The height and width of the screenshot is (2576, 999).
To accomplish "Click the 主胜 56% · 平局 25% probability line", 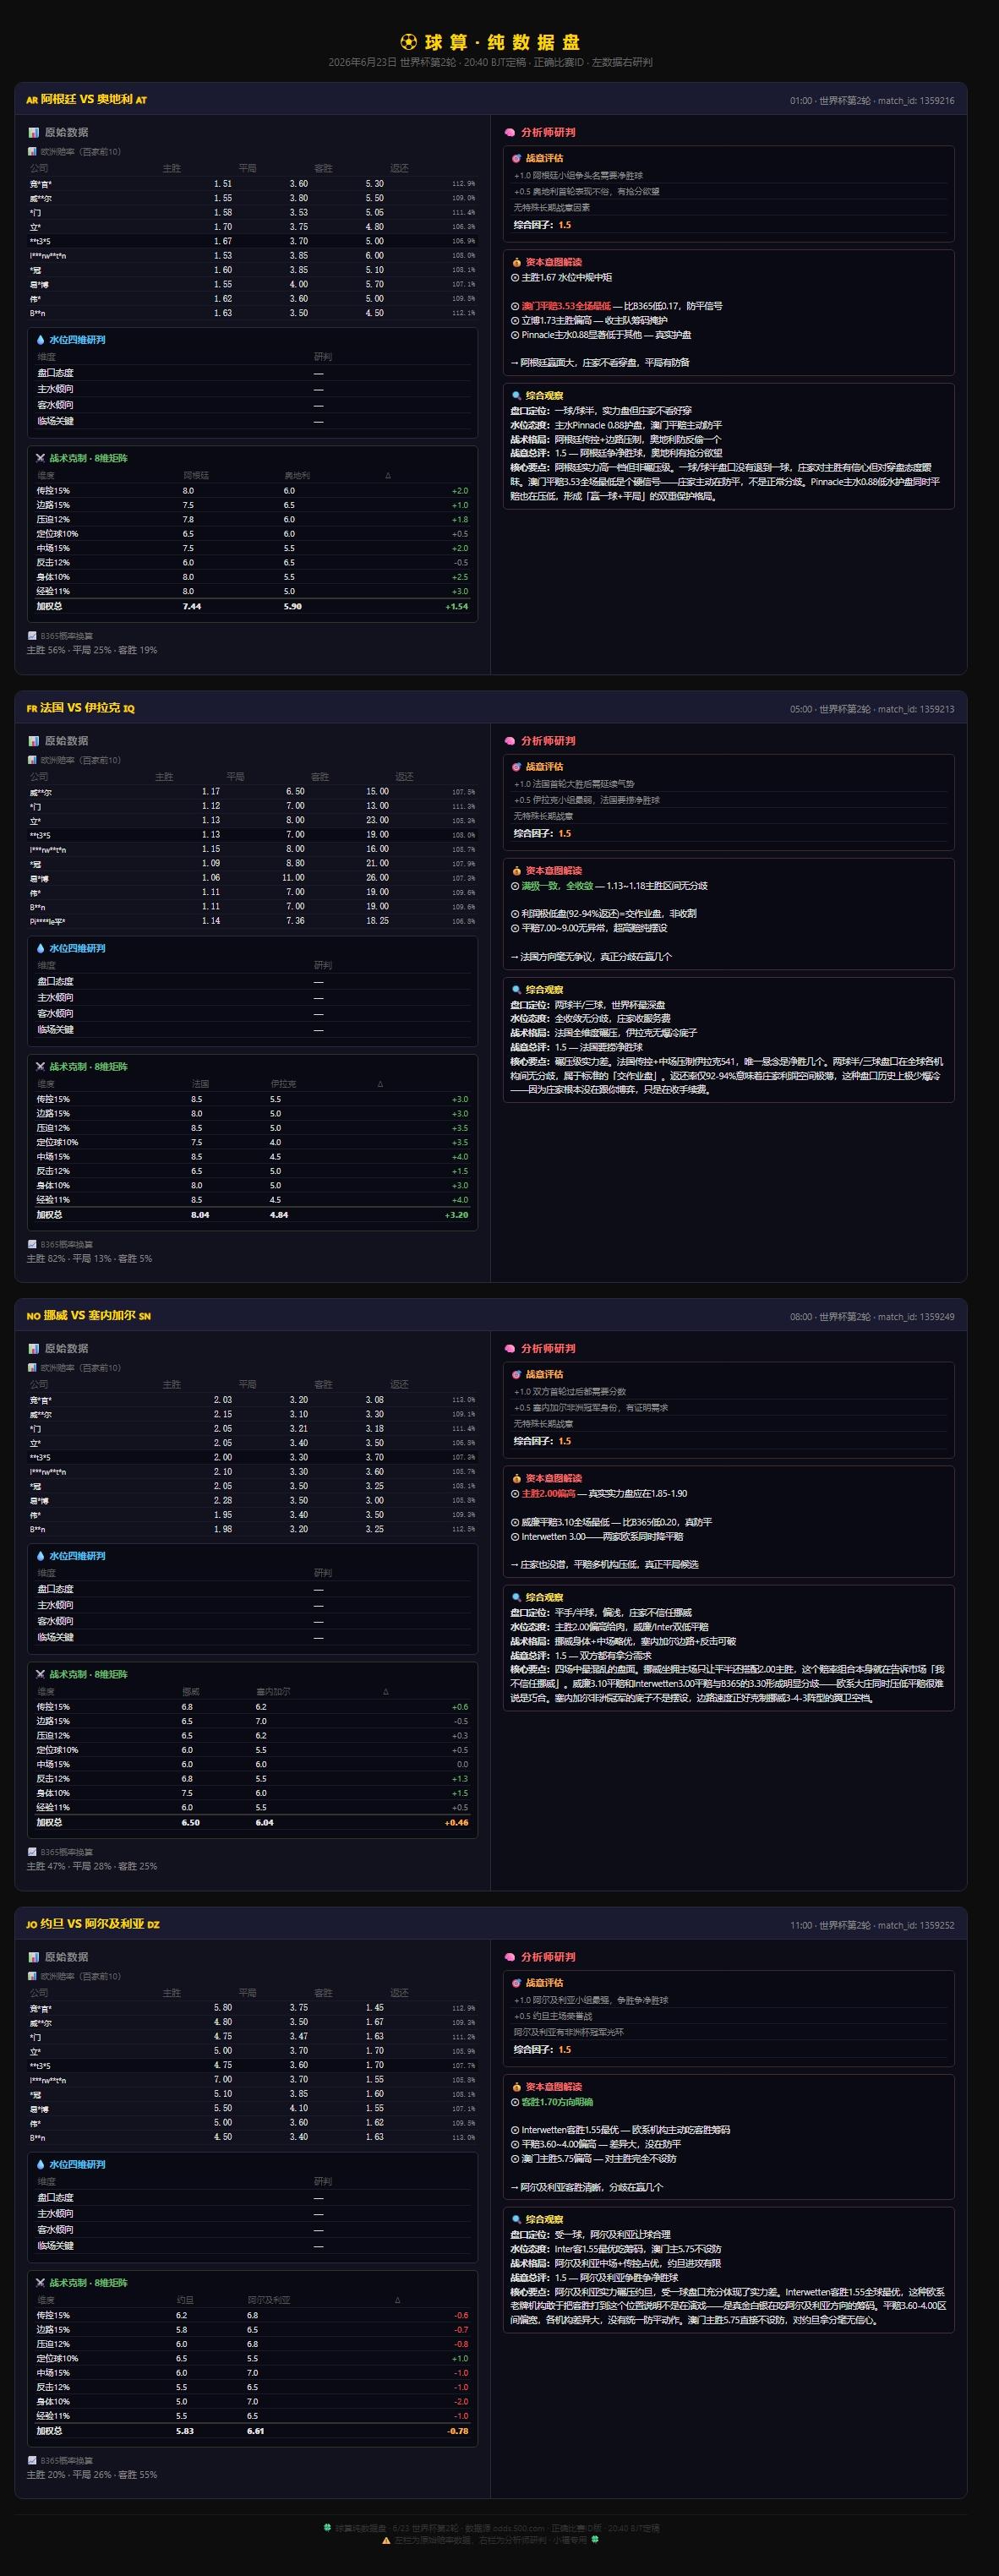I will [x=92, y=651].
